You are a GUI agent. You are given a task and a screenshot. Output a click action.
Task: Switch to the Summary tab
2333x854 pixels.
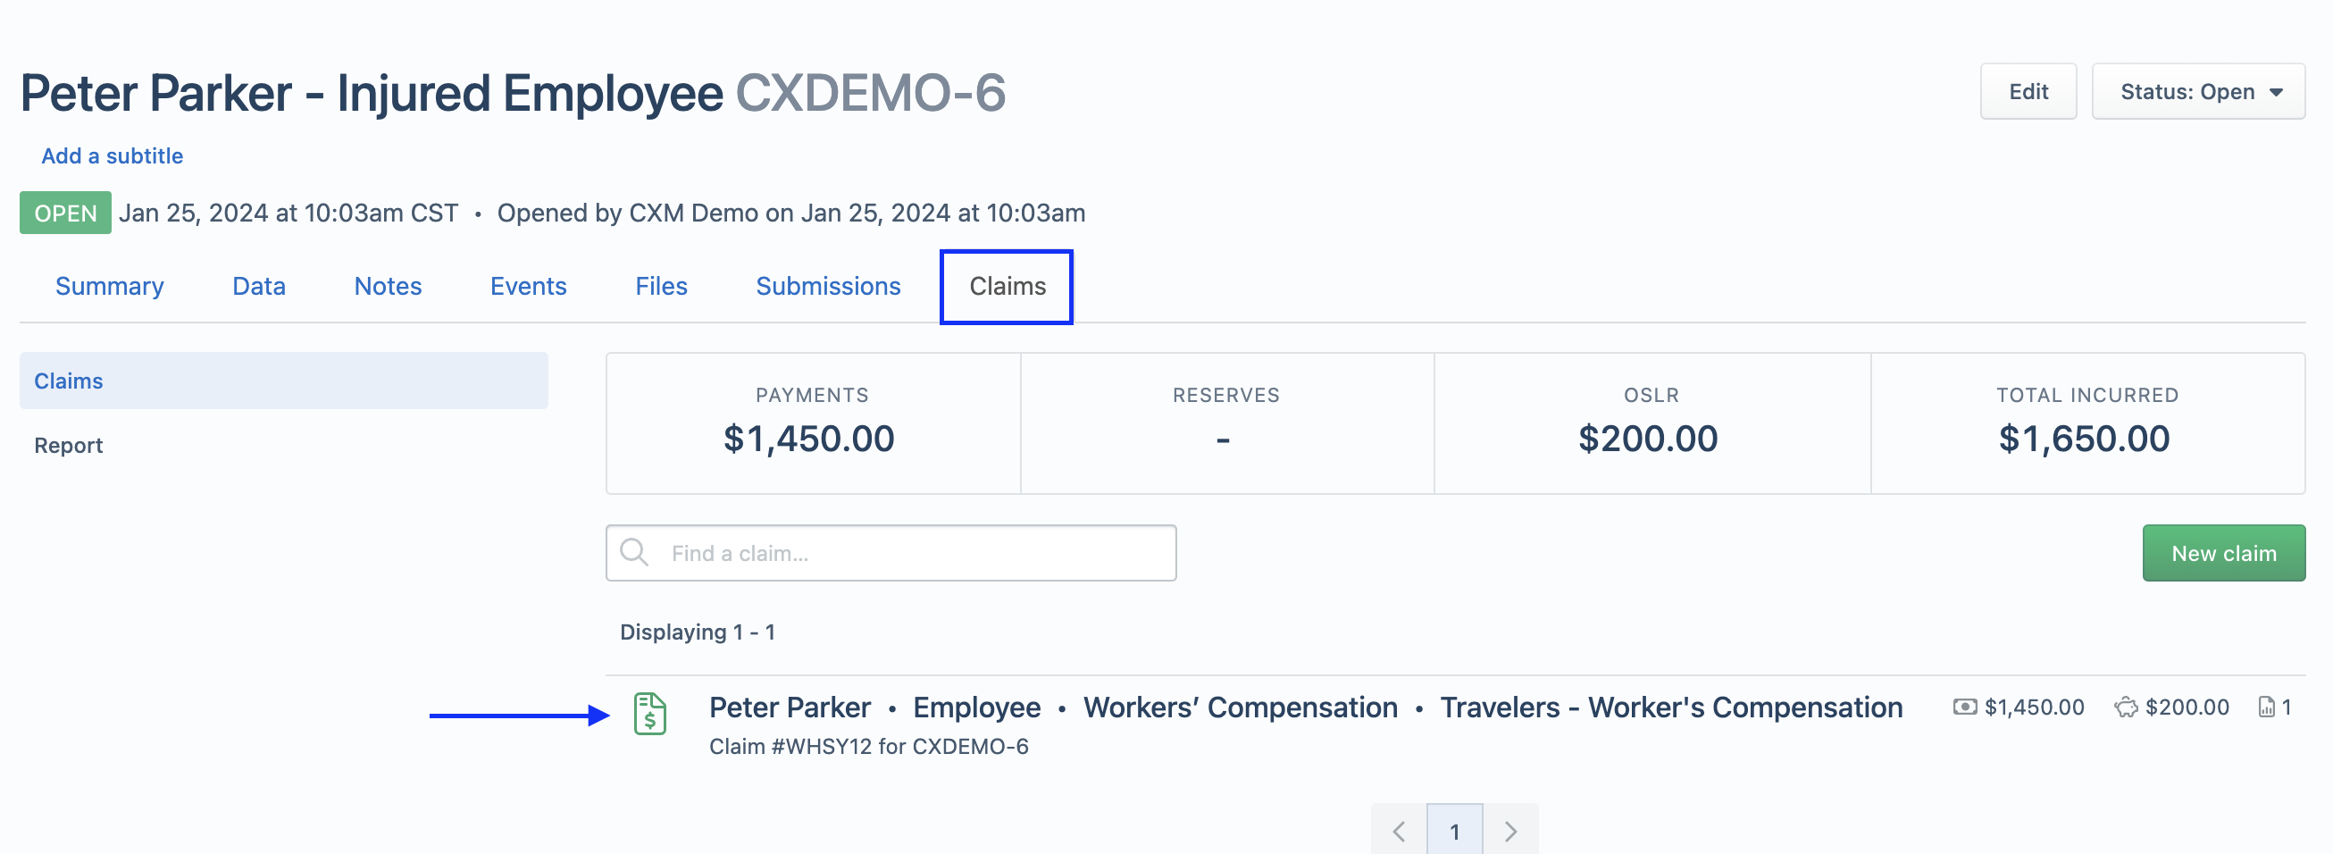(x=110, y=286)
